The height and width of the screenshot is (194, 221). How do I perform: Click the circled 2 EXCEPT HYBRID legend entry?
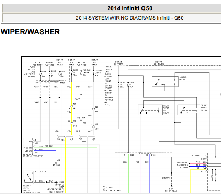tap(112, 190)
